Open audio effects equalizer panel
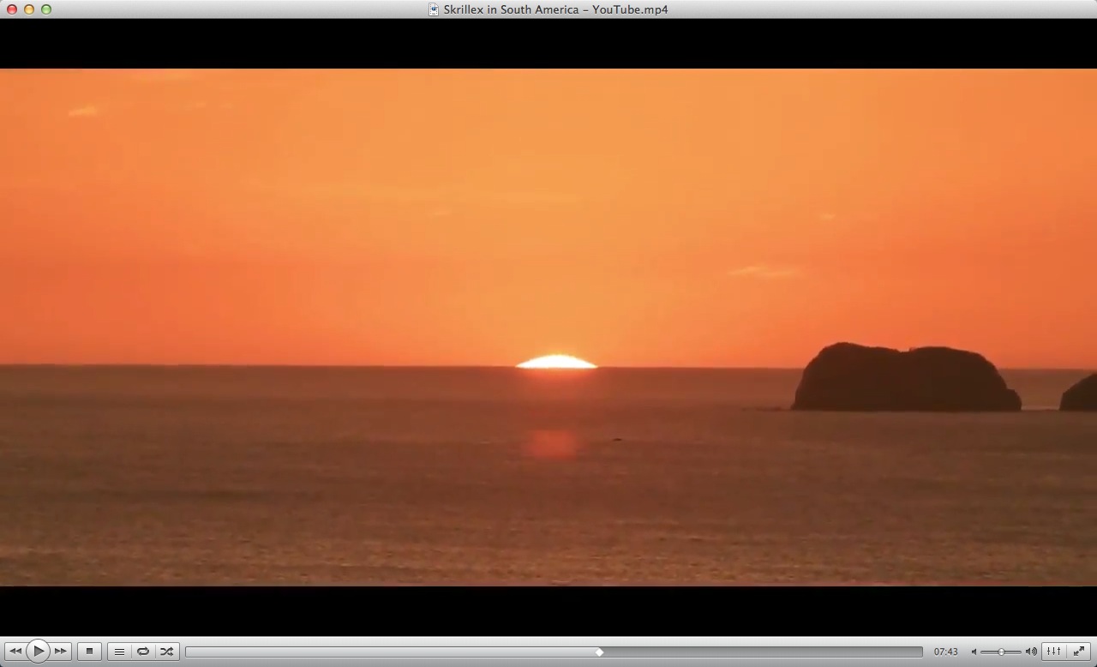Image resolution: width=1097 pixels, height=667 pixels. [x=1054, y=652]
